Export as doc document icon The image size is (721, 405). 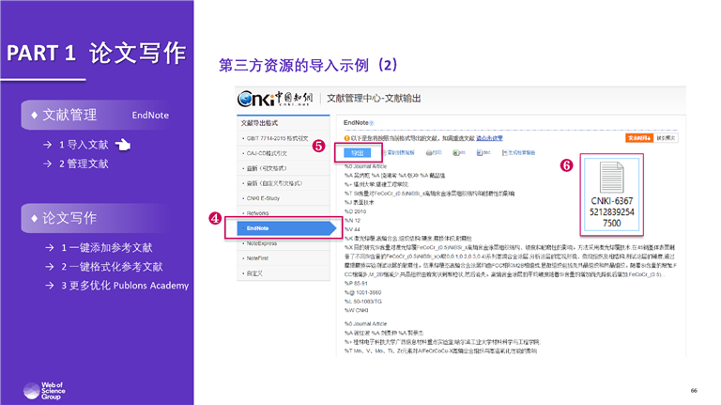click(x=483, y=153)
